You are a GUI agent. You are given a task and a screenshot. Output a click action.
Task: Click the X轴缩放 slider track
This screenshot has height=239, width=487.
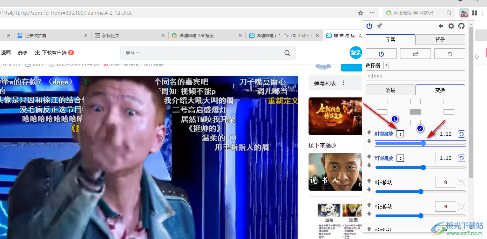coord(420,143)
